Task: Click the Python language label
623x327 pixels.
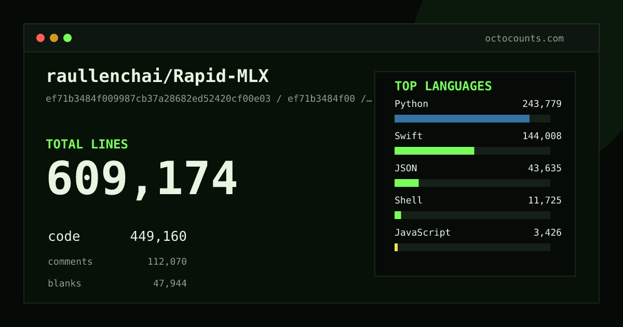Action: coord(411,104)
